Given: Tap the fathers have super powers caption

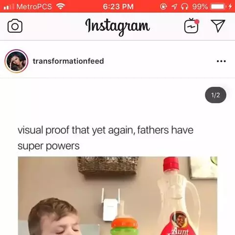Looking at the screenshot, I should click(105, 138).
